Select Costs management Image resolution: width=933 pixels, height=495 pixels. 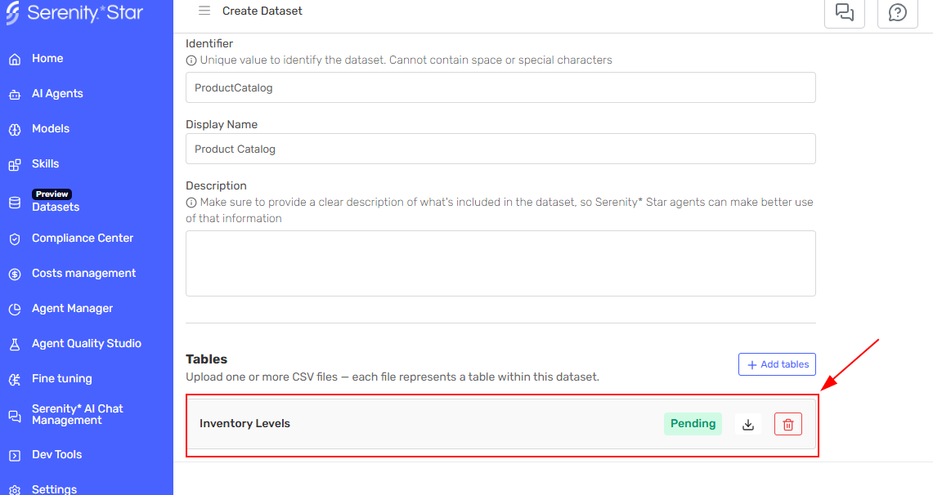(x=83, y=274)
